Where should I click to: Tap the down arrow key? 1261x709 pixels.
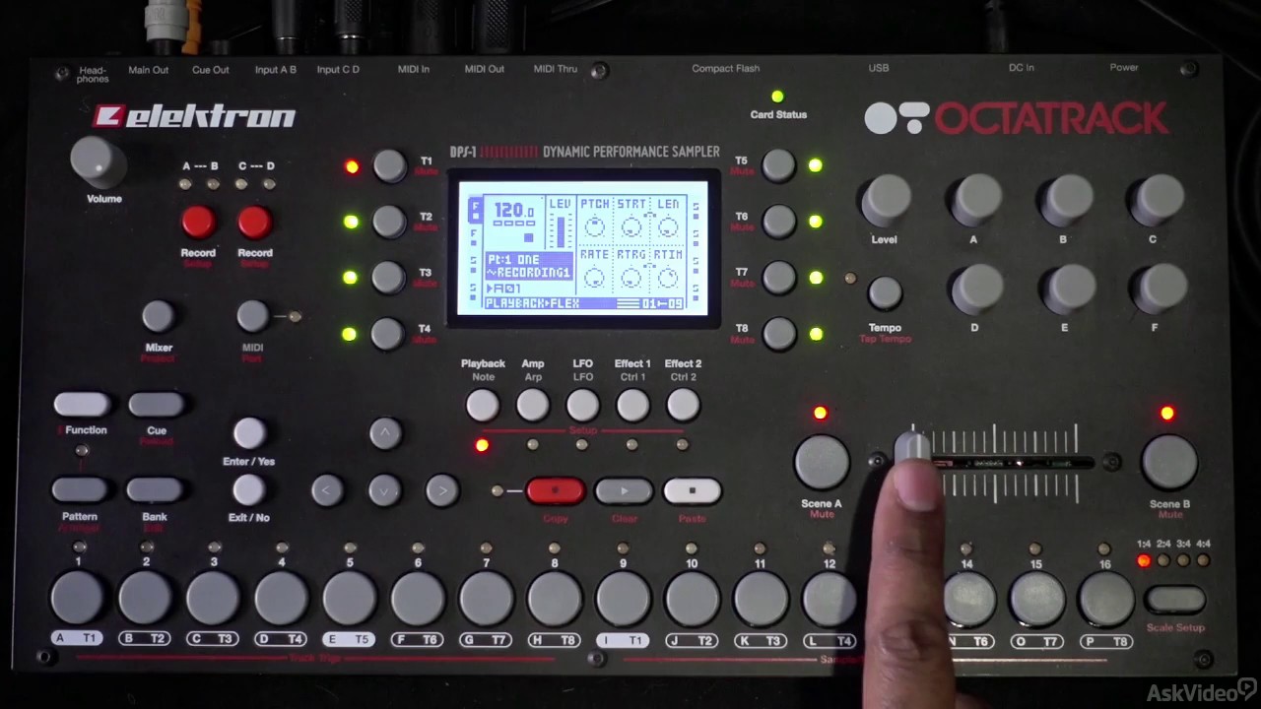(384, 490)
